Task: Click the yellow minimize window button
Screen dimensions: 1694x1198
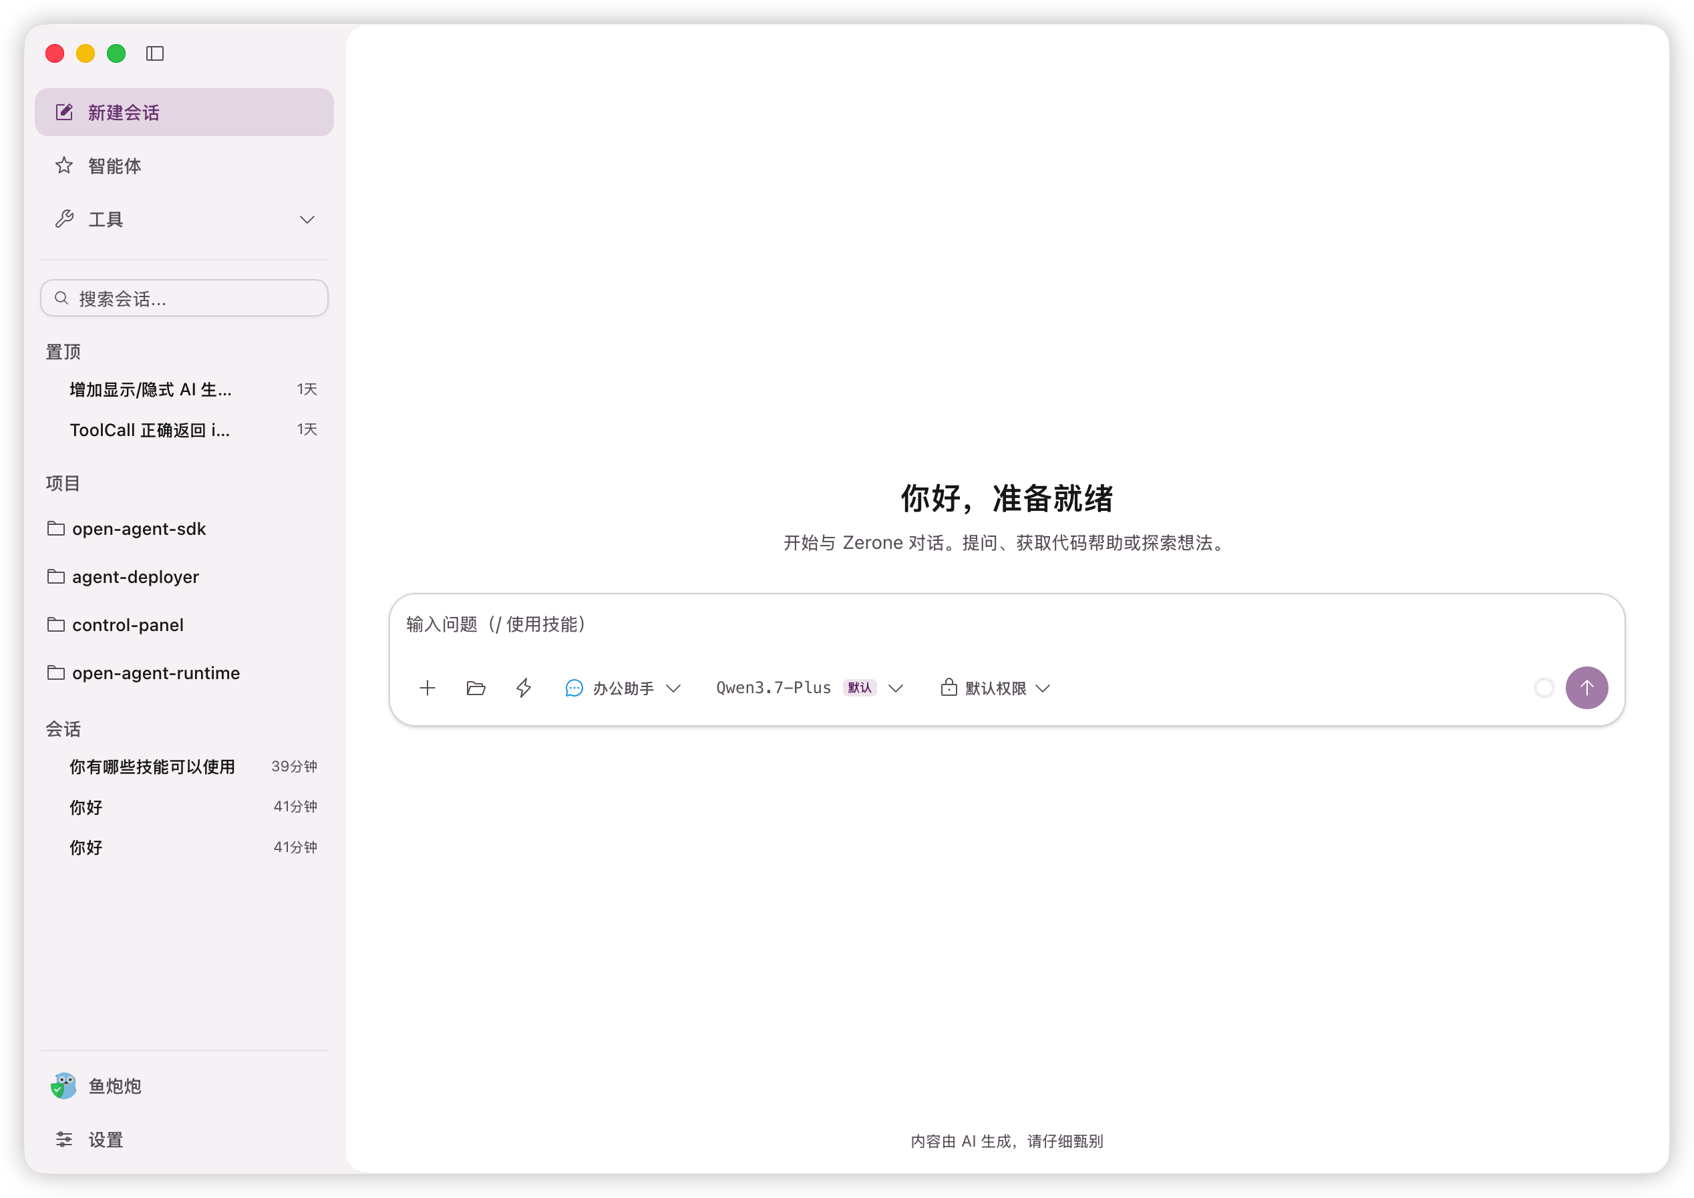Action: pyautogui.click(x=86, y=53)
